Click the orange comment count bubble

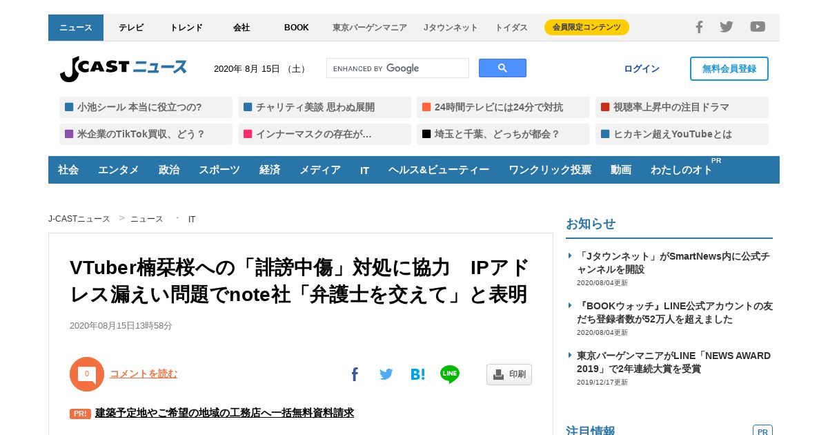click(x=87, y=374)
